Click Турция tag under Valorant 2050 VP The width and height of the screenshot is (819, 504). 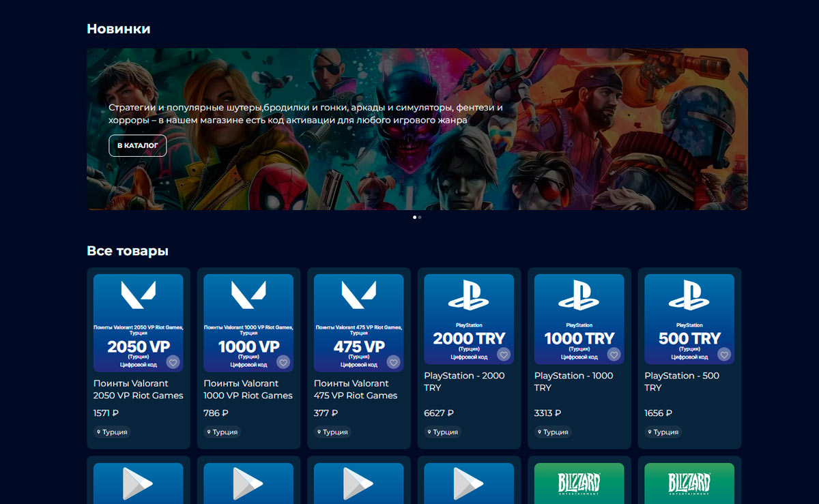tap(112, 432)
